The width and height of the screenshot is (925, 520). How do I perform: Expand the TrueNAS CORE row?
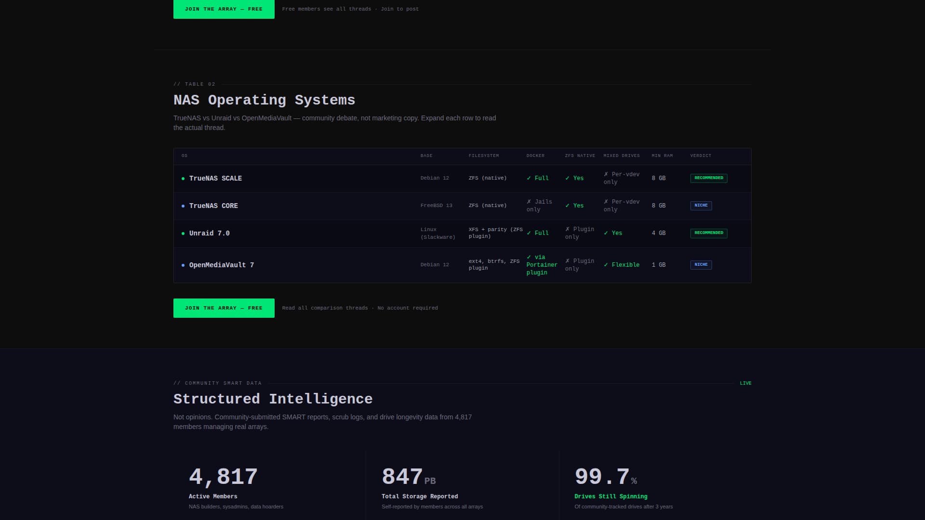coord(462,206)
